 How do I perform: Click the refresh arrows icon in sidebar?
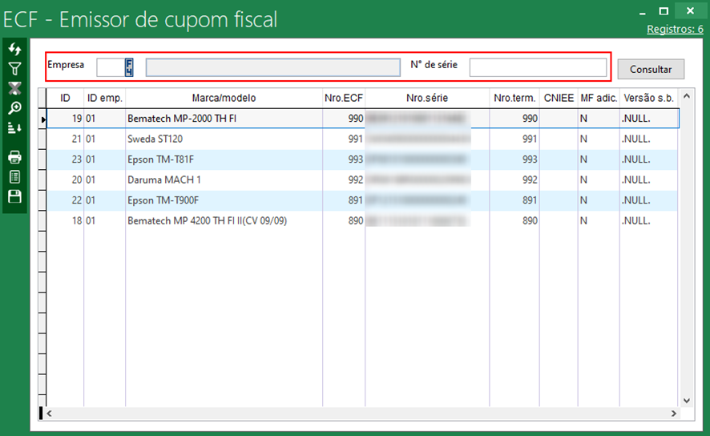(14, 50)
